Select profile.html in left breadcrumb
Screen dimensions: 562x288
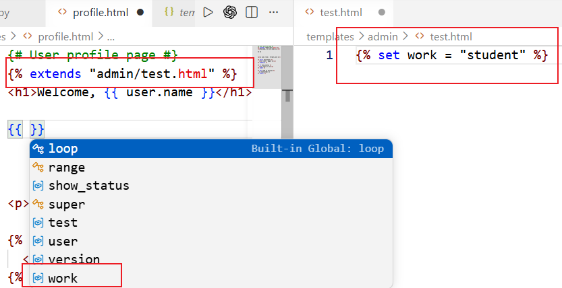pyautogui.click(x=65, y=36)
